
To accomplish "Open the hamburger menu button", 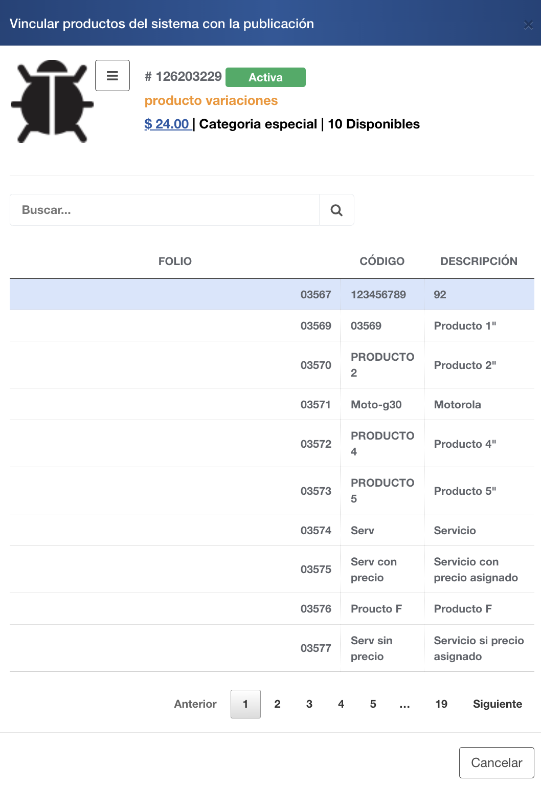I will coord(112,76).
